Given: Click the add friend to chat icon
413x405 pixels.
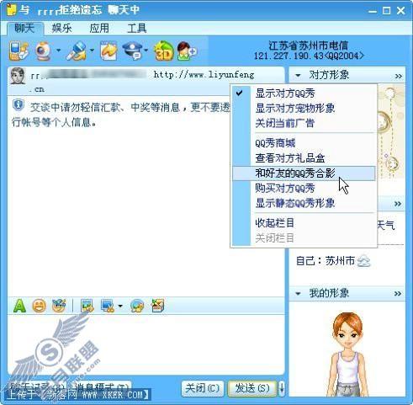Looking at the screenshot, I should coord(187,51).
